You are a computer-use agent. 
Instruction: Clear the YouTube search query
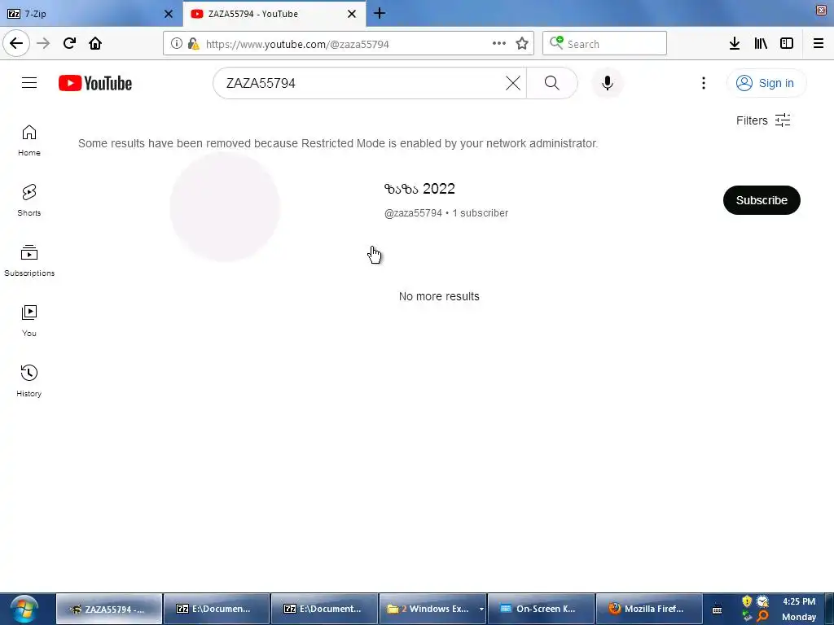[x=513, y=83]
